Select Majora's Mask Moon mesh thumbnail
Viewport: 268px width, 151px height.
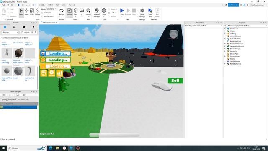coord(18,53)
